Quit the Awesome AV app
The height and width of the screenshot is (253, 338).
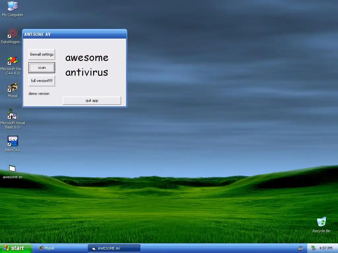92,100
